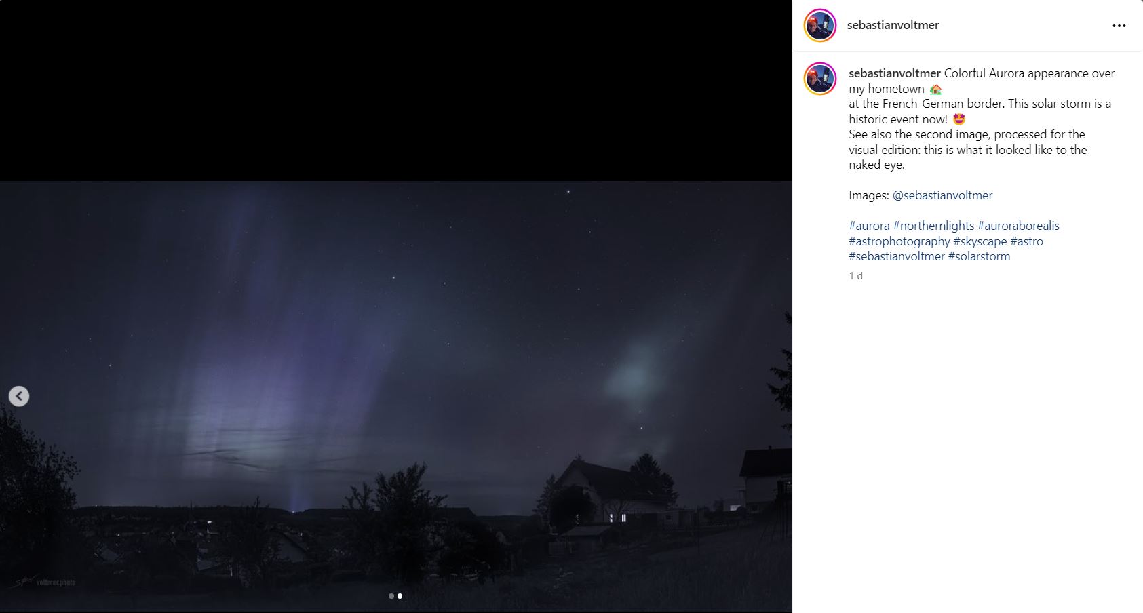Open sebastianvoltmer header profile picture

pos(820,26)
